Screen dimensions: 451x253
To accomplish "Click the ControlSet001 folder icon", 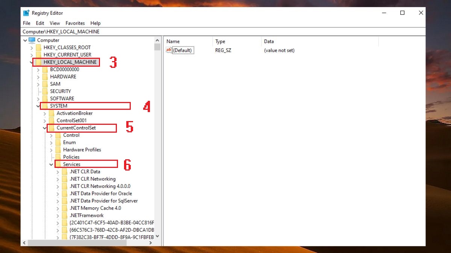I will 51,120.
